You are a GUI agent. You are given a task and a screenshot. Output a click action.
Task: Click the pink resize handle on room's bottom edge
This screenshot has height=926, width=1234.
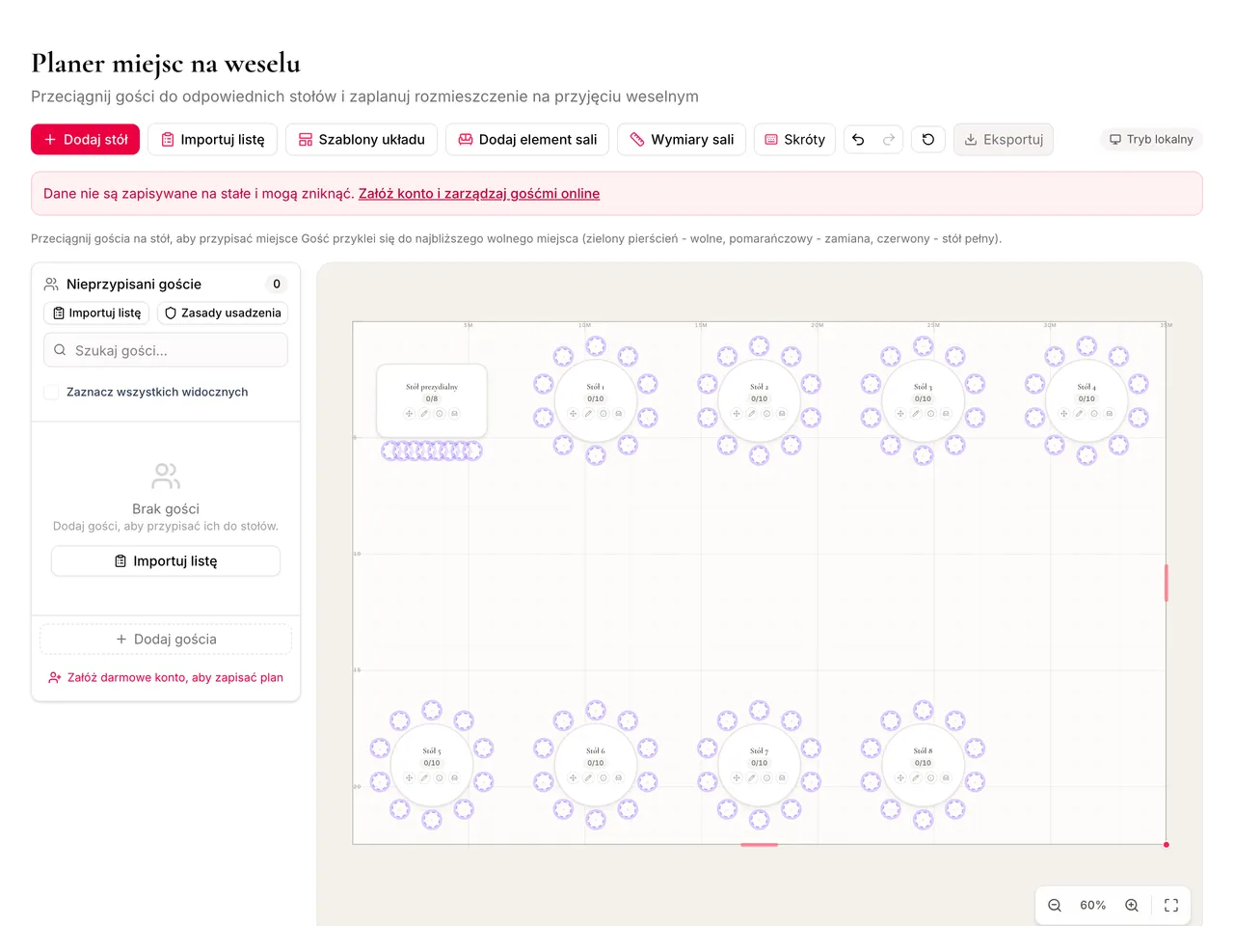coord(760,845)
